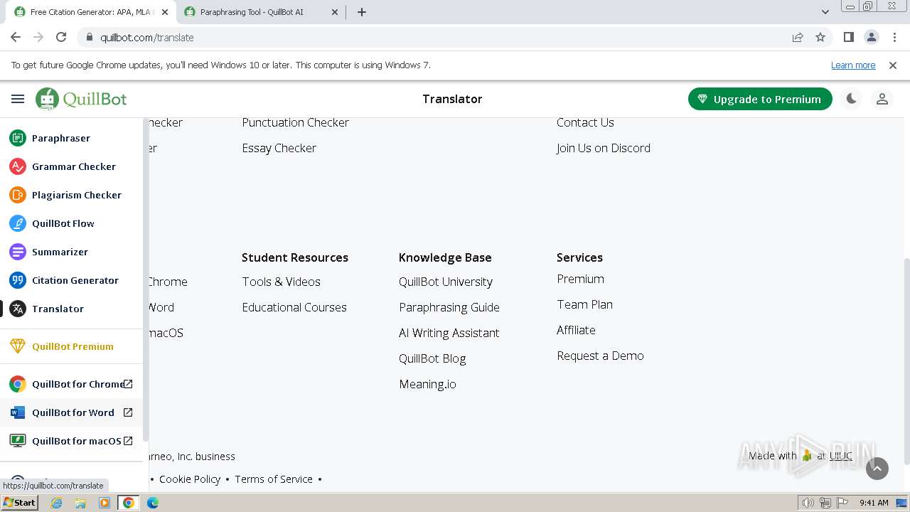Screen dimensions: 910x512
Task: Open the user account icon
Action: pos(882,100)
